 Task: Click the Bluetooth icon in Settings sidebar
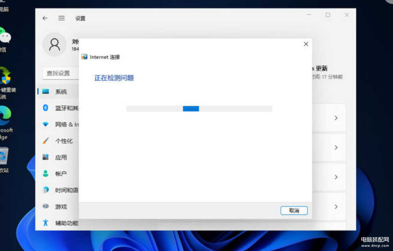[46, 108]
